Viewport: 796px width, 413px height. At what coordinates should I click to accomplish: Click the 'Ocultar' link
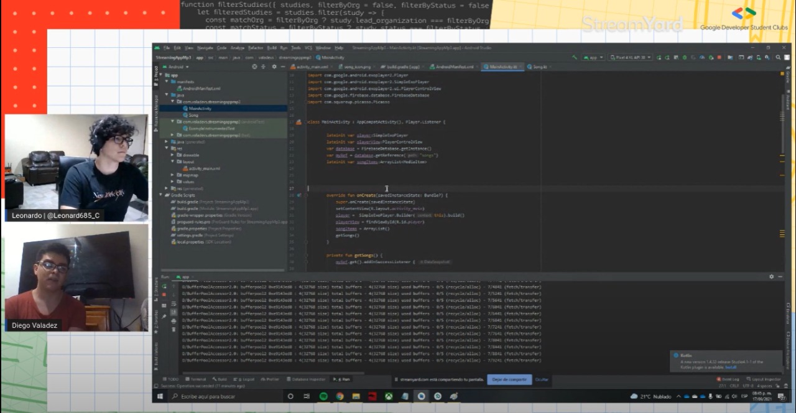(x=542, y=379)
